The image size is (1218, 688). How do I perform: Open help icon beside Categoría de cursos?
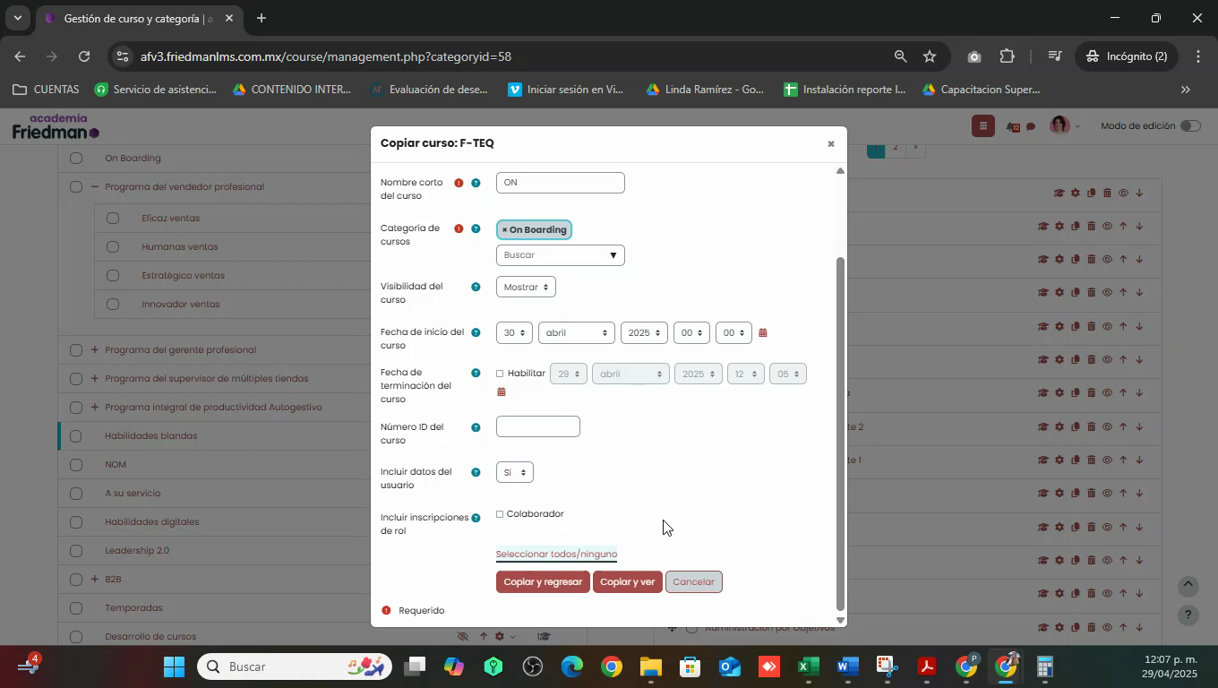476,228
